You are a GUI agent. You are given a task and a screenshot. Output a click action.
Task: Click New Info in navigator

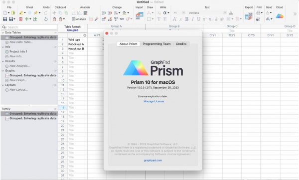(17, 56)
